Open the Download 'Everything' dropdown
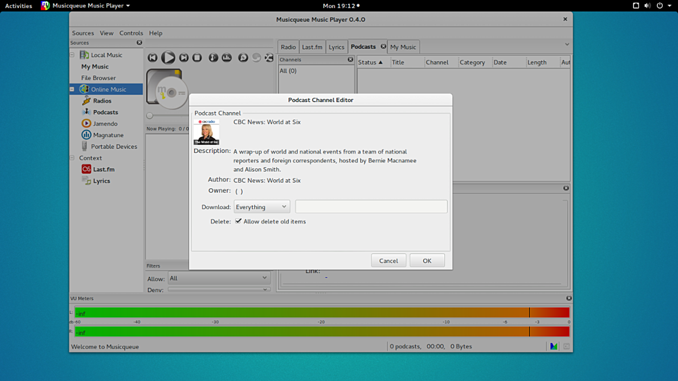Screen dimensions: 678x381 (262, 207)
